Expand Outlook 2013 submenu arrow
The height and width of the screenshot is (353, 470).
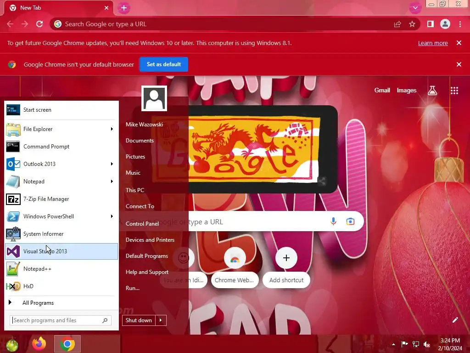tap(112, 164)
